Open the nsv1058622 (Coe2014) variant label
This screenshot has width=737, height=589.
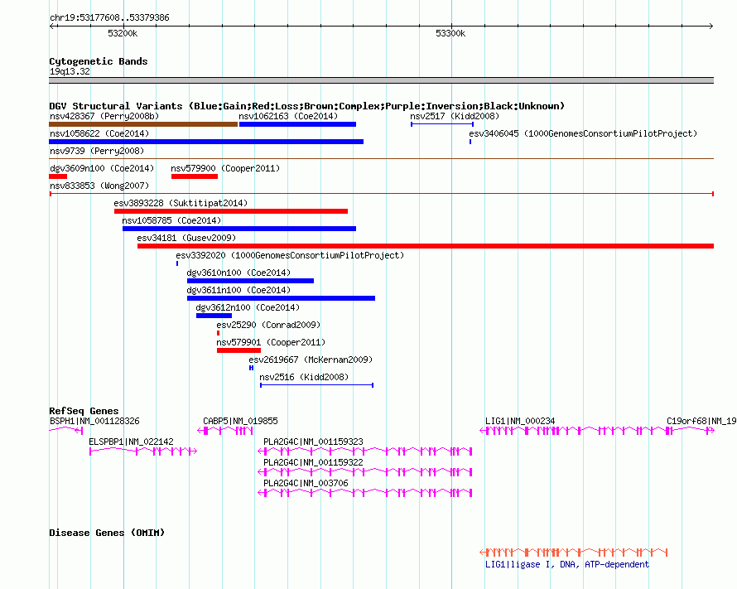coord(99,133)
